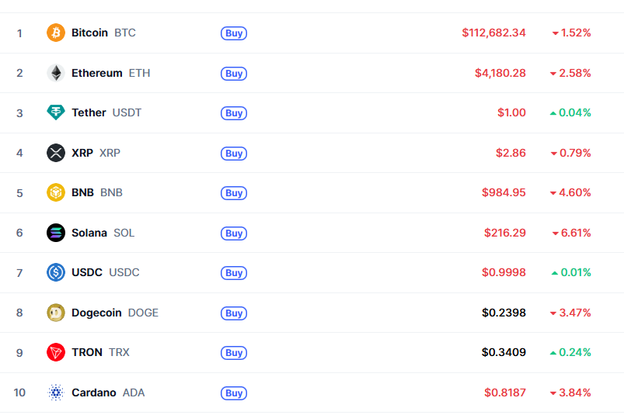Click the yellow BNB logo icon
The image size is (624, 415).
coord(56,192)
